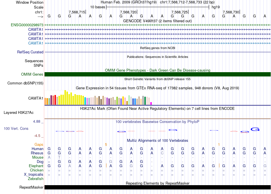Viewport: 271px width, 194px height.
Task: Click the Multiz Alignments of 100 Vertebrates title
Action: pyautogui.click(x=157, y=141)
